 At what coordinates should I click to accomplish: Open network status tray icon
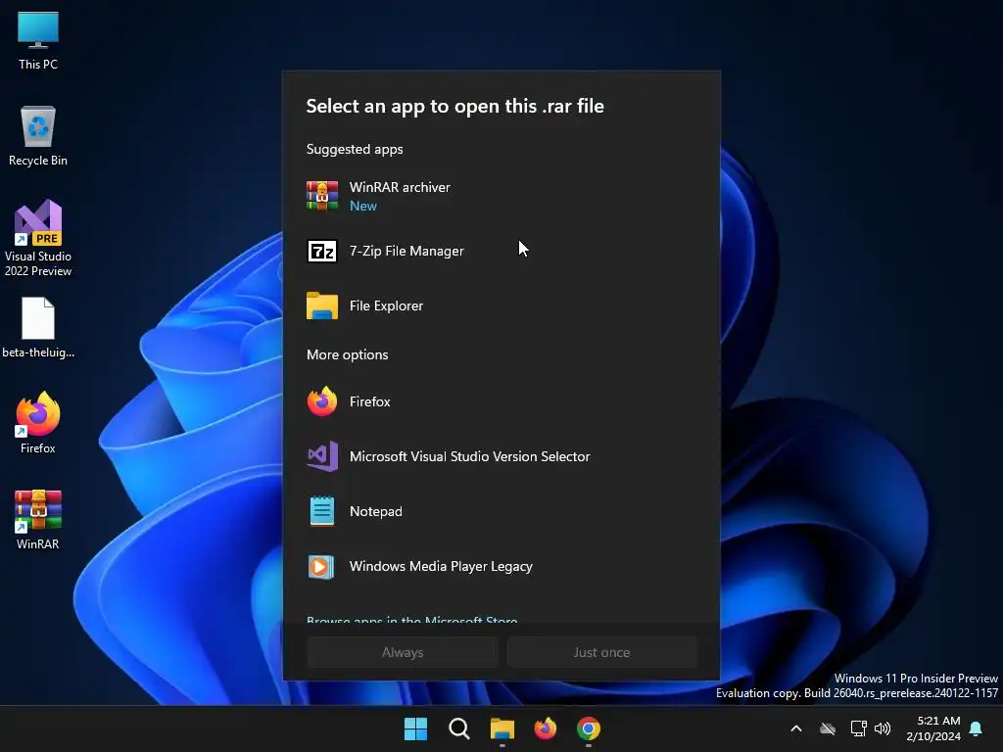tap(858, 728)
